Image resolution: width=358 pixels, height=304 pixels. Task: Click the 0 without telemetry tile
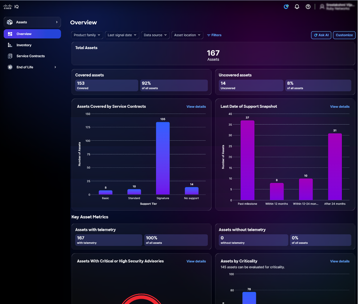253,240
